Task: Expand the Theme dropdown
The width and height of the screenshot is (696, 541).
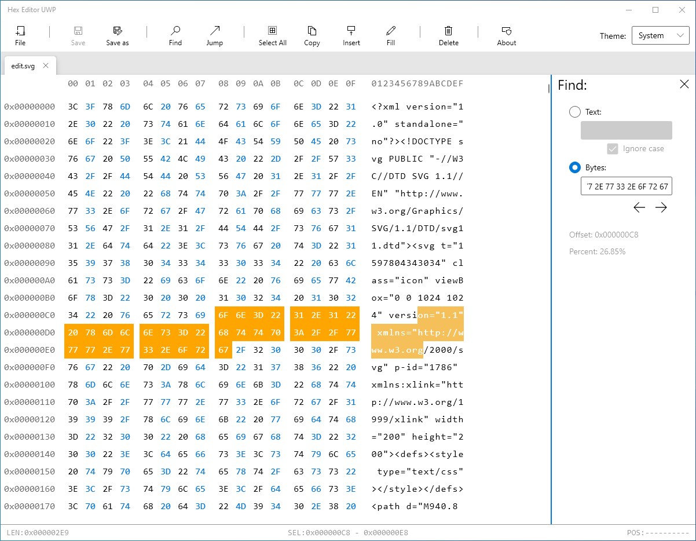Action: [x=661, y=36]
